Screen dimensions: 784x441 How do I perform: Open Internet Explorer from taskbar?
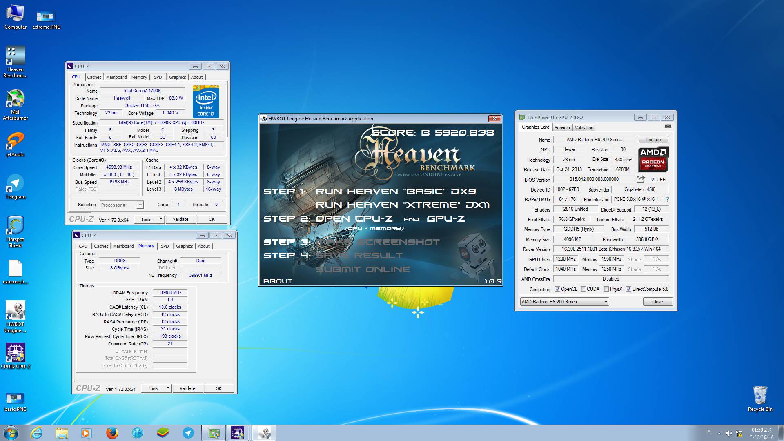37,433
